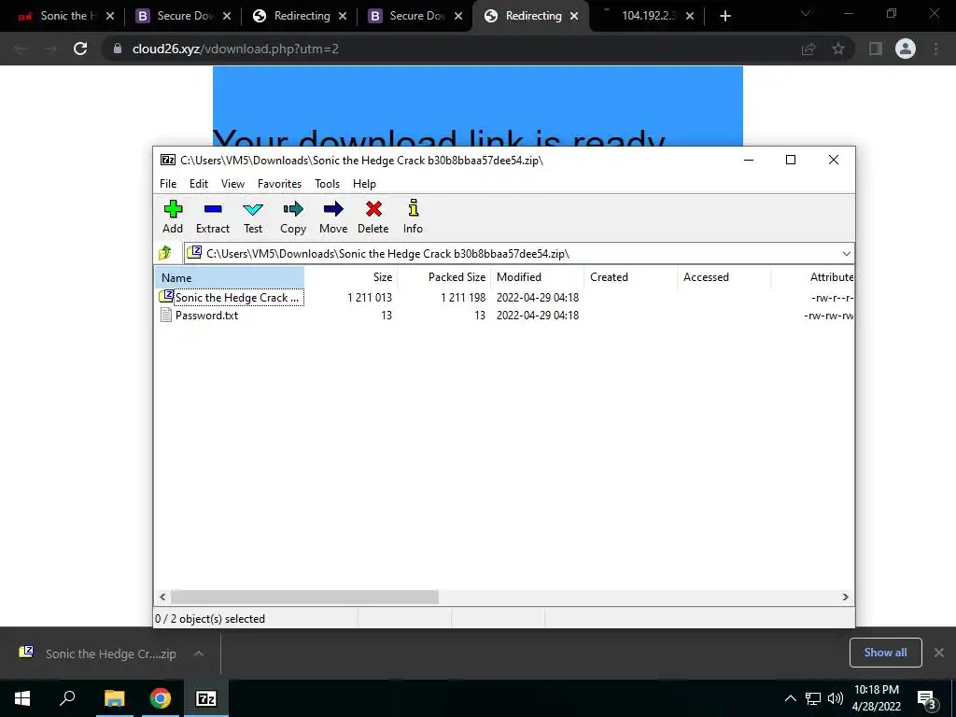This screenshot has width=956, height=717.
Task: Click the share page icon in Chrome
Action: tap(808, 49)
